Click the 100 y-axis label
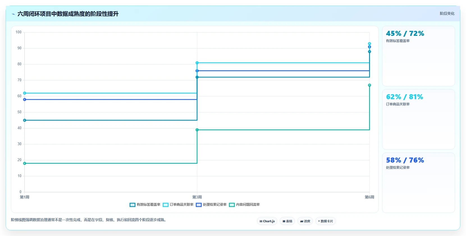466x236 pixels. click(x=19, y=32)
